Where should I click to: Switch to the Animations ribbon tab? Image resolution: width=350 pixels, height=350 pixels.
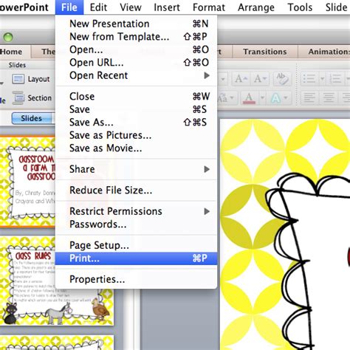click(x=324, y=52)
